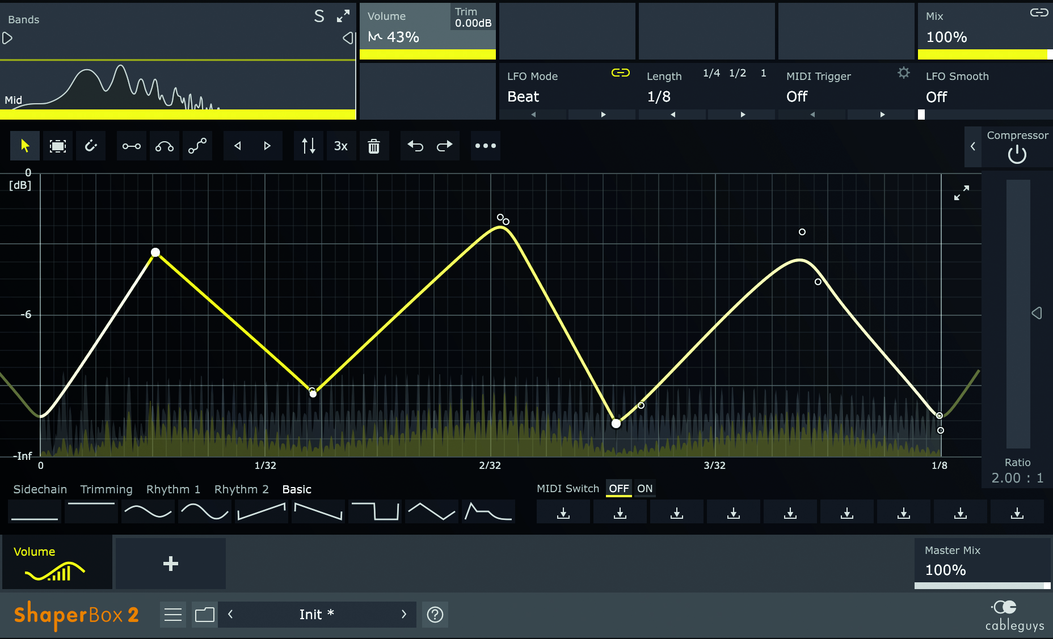The image size is (1053, 639).
Task: Open the hamburger main menu
Action: [173, 615]
